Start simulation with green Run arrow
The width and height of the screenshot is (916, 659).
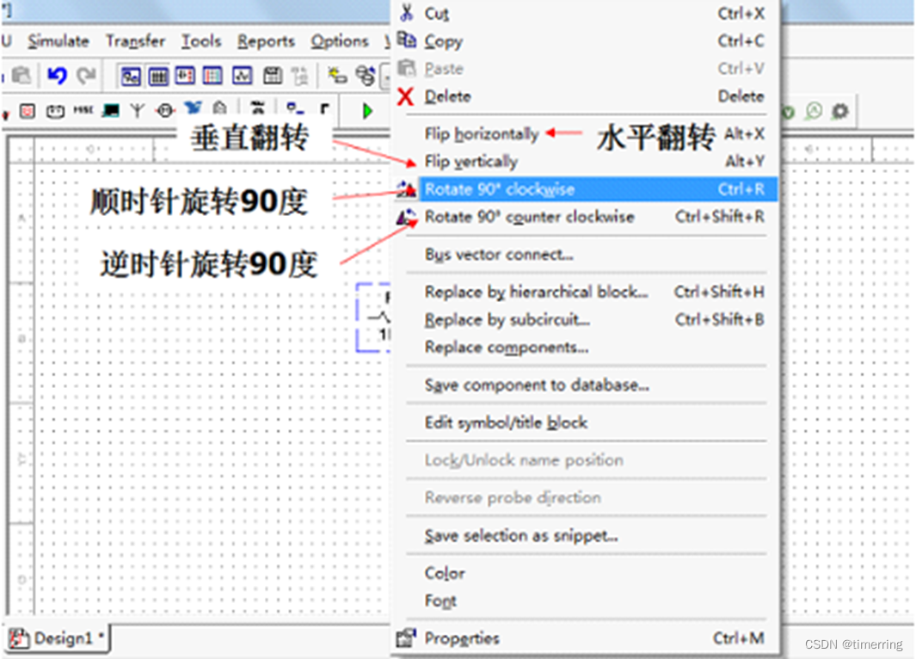[x=367, y=110]
